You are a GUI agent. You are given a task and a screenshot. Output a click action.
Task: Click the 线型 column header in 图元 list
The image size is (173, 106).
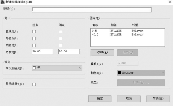135,25
